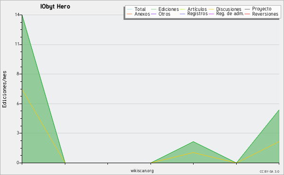Image resolution: width=284 pixels, height=175 pixels.
Task: Click the CC BY-SA 3.0 license text
Action: point(269,172)
